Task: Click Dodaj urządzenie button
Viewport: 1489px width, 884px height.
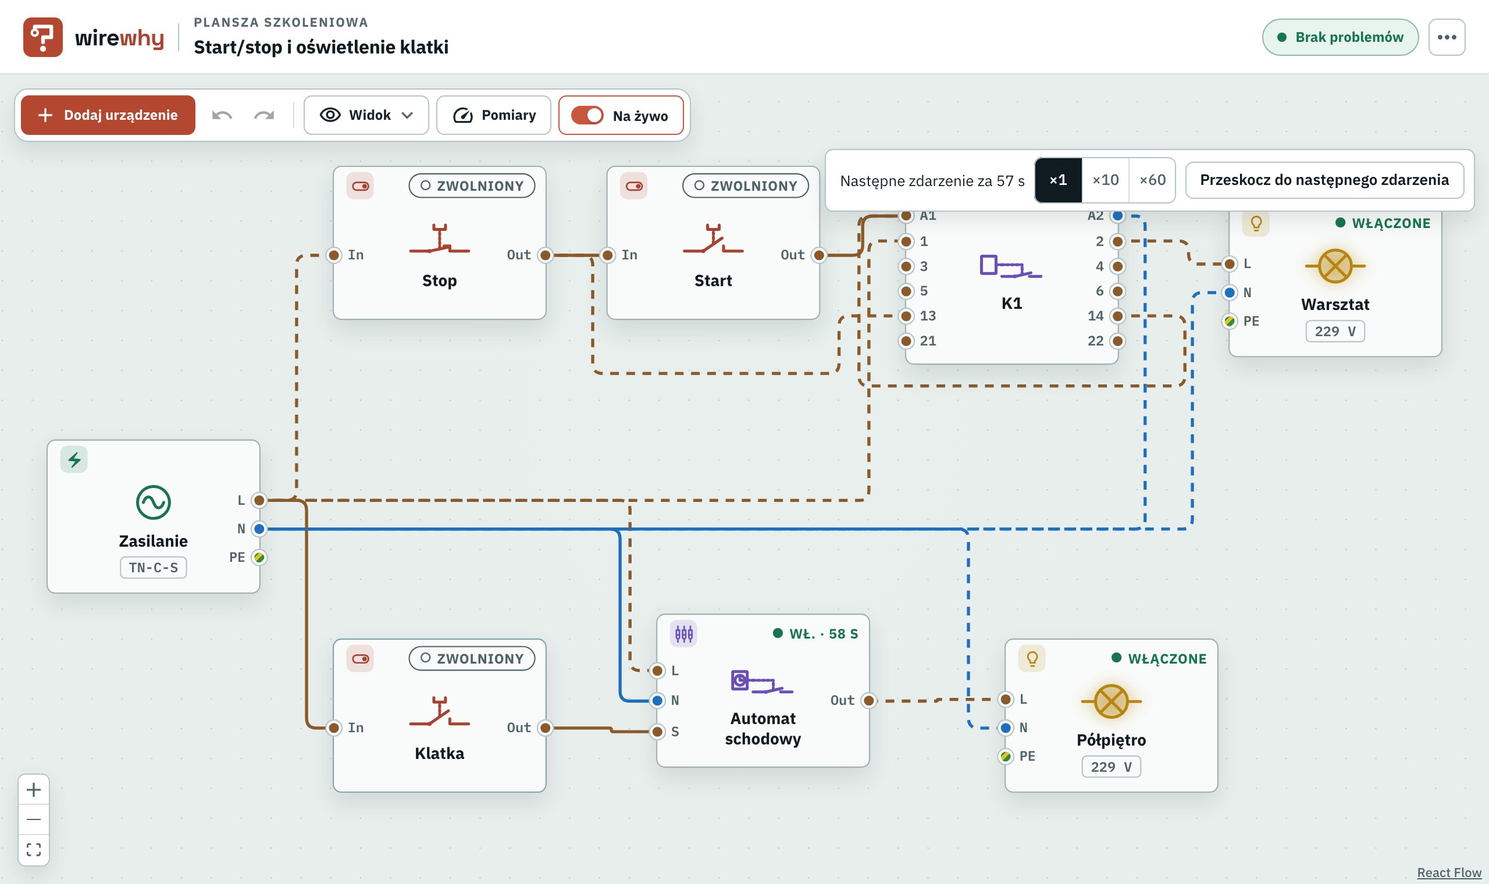Action: [108, 115]
